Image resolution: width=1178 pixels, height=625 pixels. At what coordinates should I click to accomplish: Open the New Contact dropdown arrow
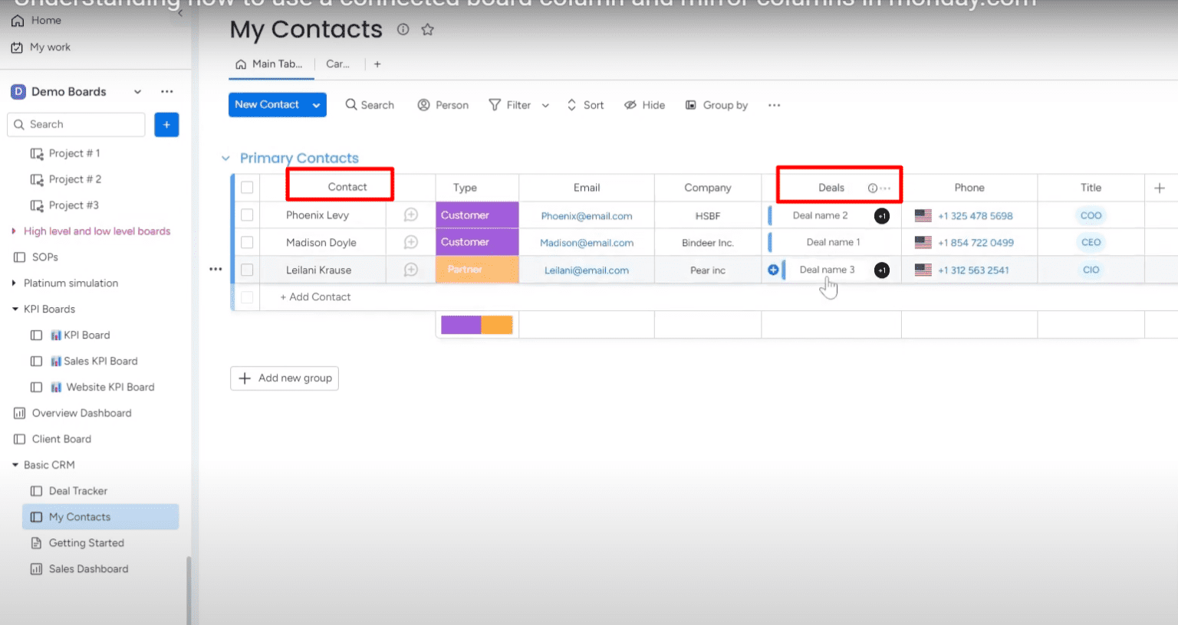(x=314, y=105)
